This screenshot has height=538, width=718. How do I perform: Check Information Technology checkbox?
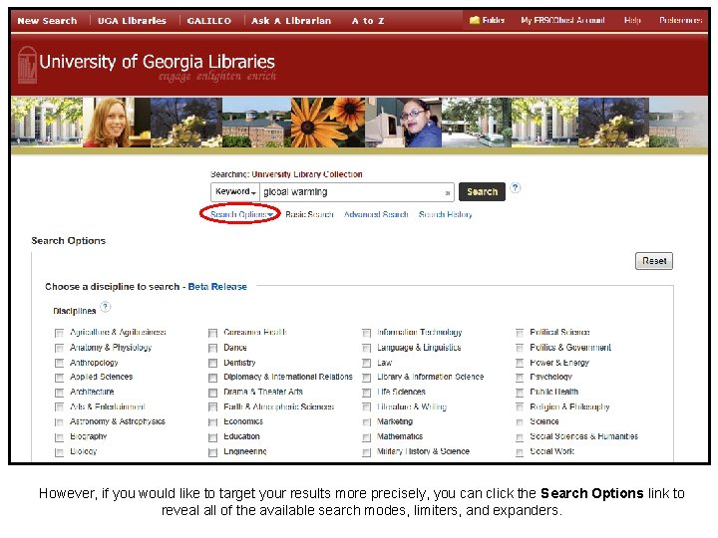[366, 333]
